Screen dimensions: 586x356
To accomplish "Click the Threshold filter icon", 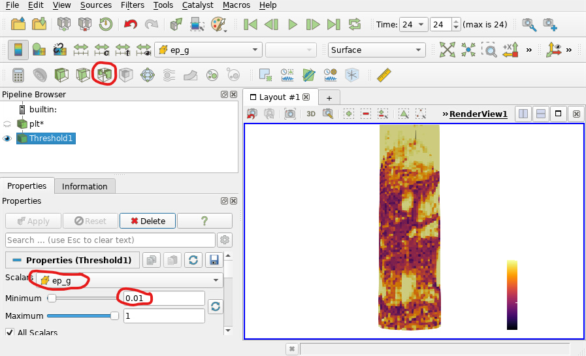I will click(105, 74).
